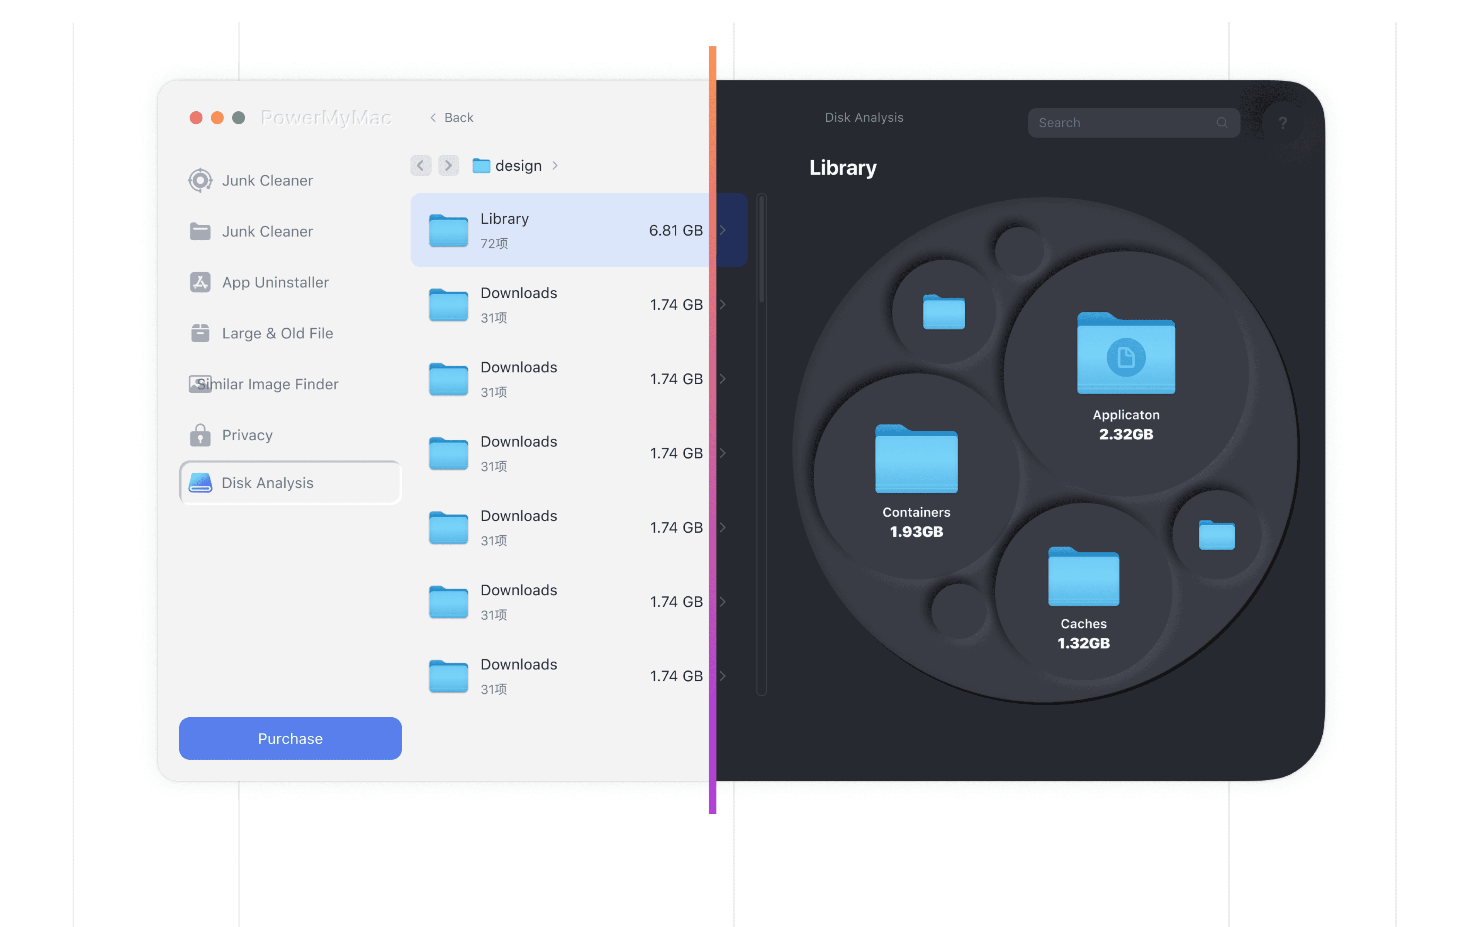Expand the Library row chevron
The image size is (1483, 927).
[x=723, y=230]
